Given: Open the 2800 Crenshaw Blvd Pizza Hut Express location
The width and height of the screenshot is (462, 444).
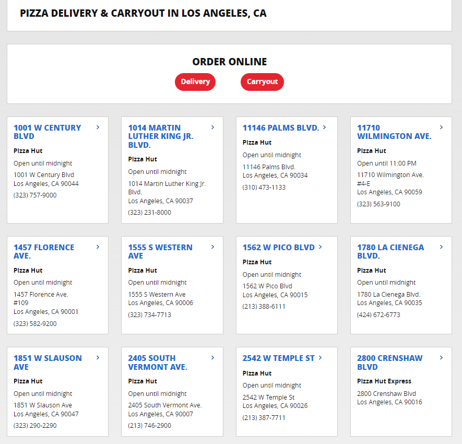Looking at the screenshot, I should [x=389, y=363].
